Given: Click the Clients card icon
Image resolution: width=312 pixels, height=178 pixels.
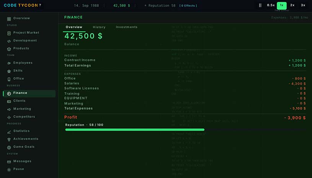Looking at the screenshot, I should click(9, 101).
